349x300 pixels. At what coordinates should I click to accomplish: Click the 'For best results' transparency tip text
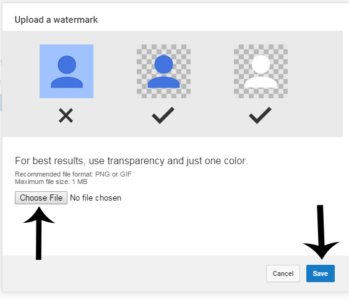click(131, 160)
